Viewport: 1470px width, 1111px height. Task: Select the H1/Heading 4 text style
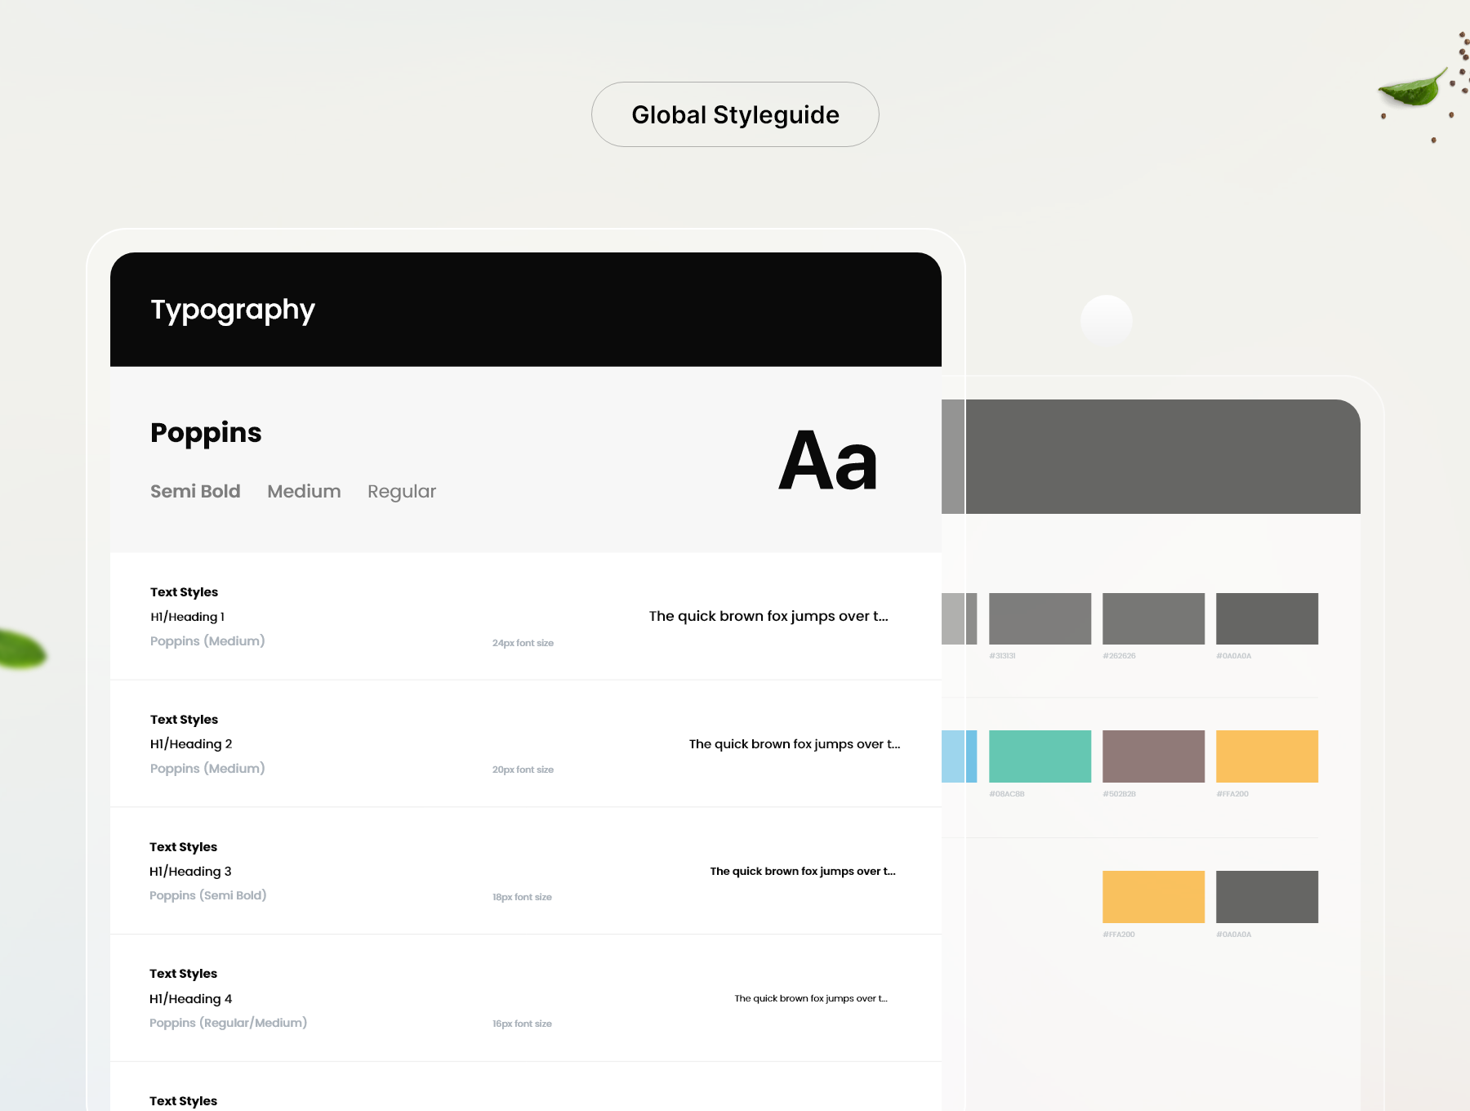[190, 999]
